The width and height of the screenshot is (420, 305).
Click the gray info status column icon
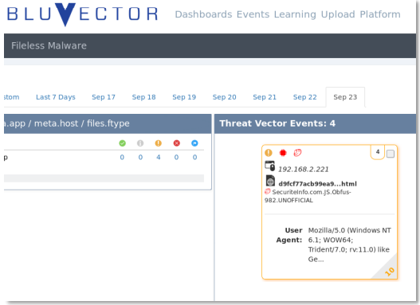click(x=140, y=143)
